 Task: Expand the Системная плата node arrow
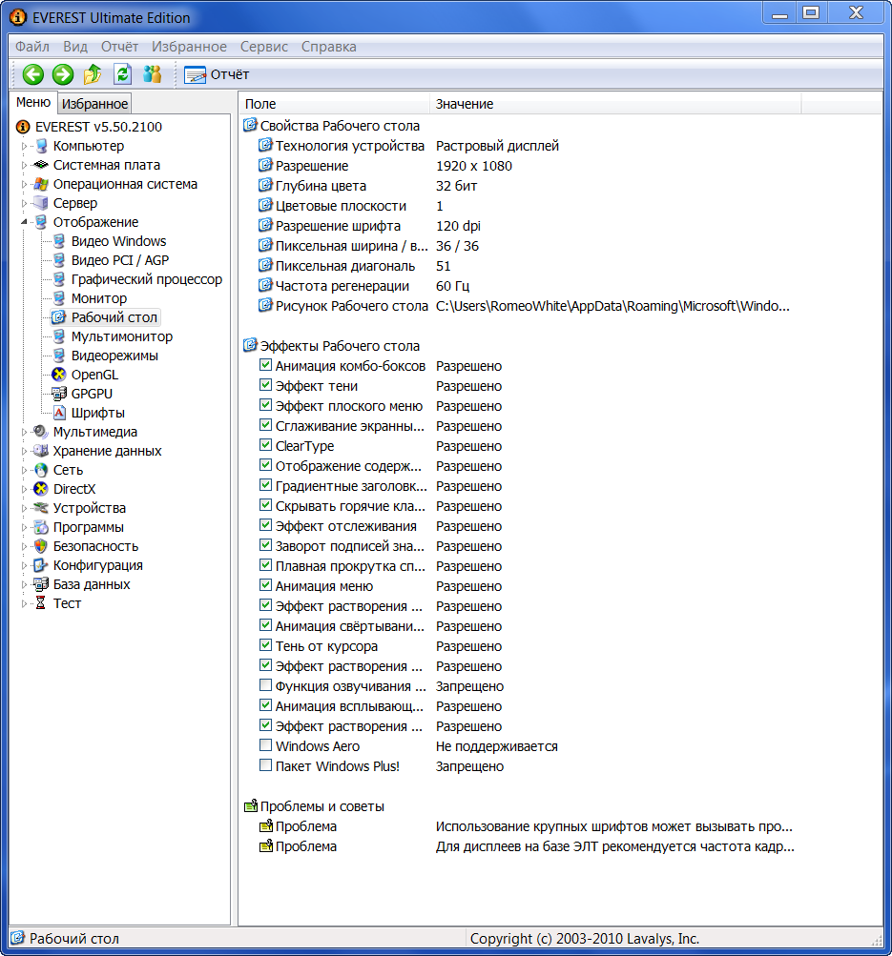pos(25,165)
